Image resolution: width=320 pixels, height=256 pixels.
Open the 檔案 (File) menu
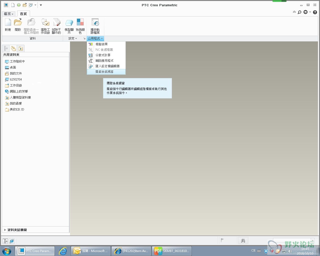8,14
